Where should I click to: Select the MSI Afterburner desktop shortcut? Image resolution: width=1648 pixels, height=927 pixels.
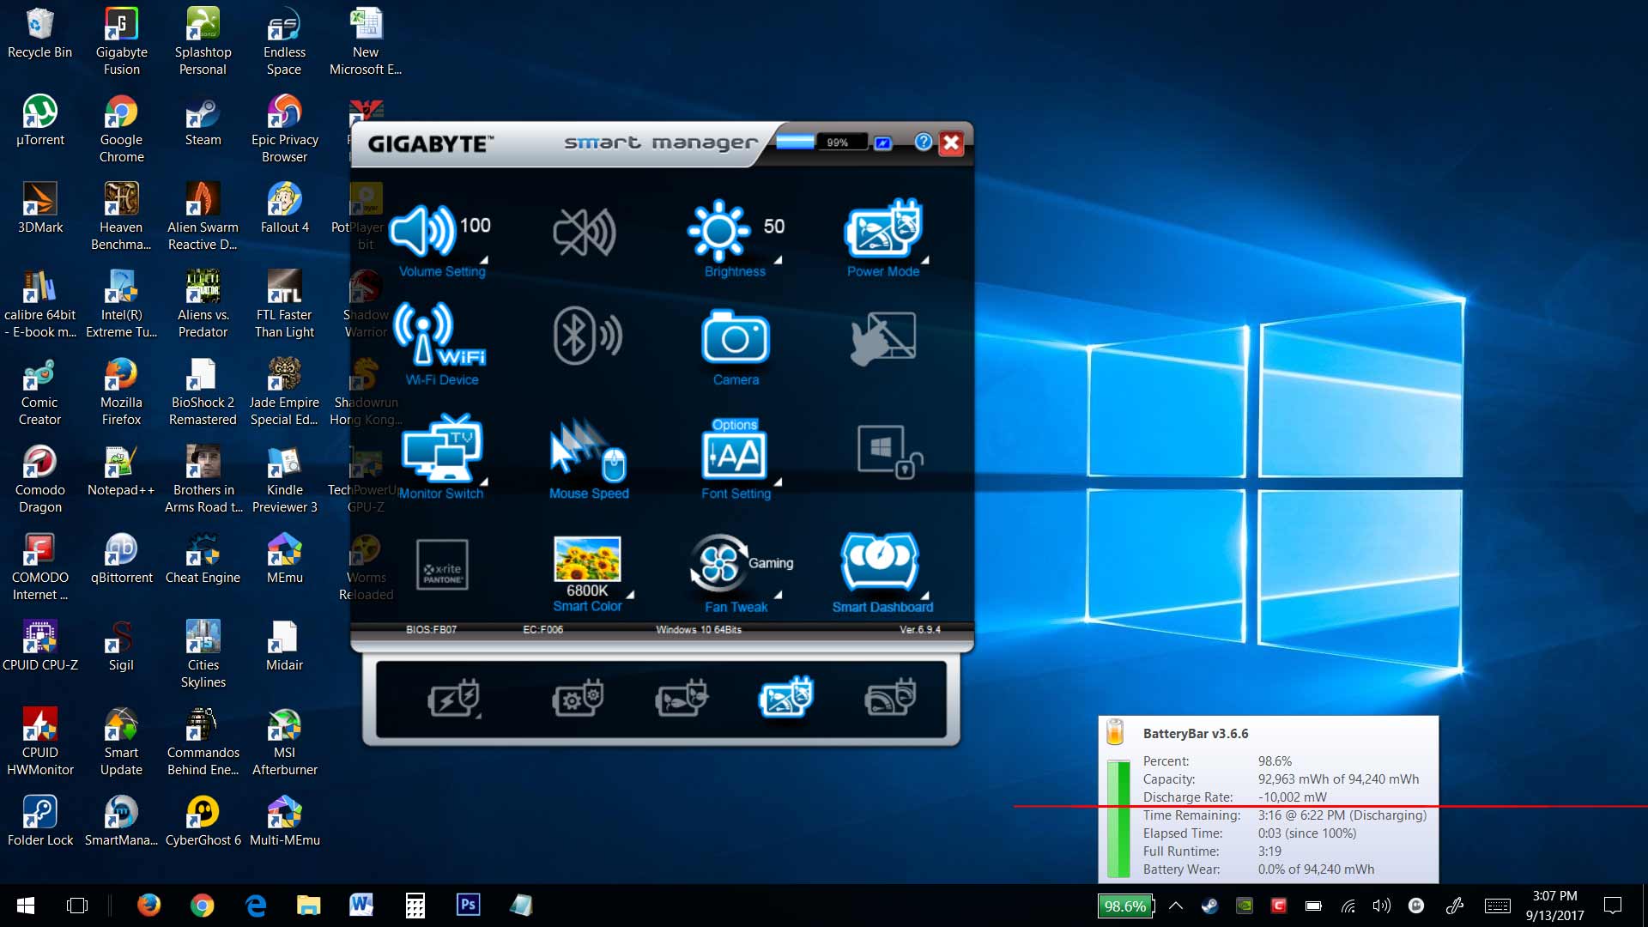pos(284,742)
